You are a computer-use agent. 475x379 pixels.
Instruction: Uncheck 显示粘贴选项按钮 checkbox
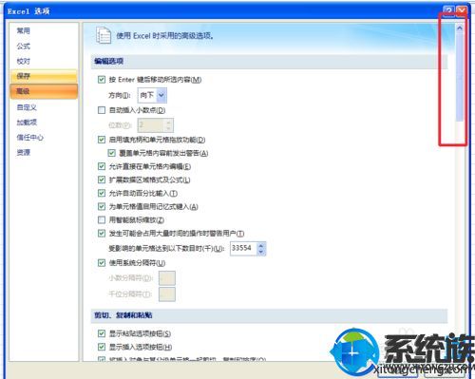pyautogui.click(x=102, y=333)
